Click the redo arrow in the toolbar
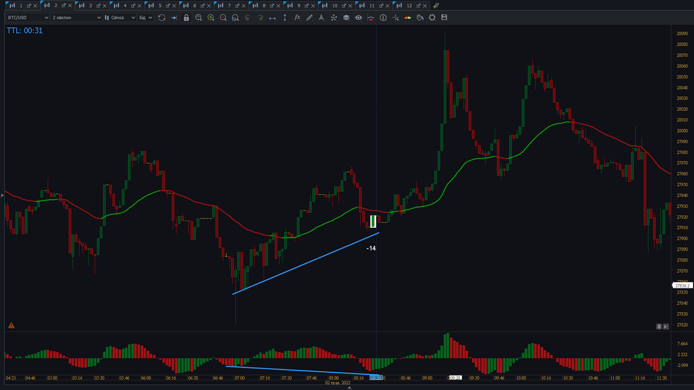Image resolution: width=694 pixels, height=390 pixels. point(260,18)
